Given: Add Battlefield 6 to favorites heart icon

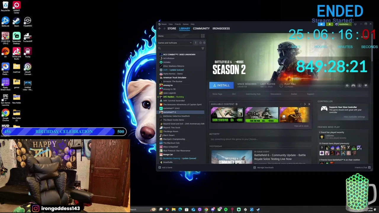Looking at the screenshot, I should (x=366, y=85).
